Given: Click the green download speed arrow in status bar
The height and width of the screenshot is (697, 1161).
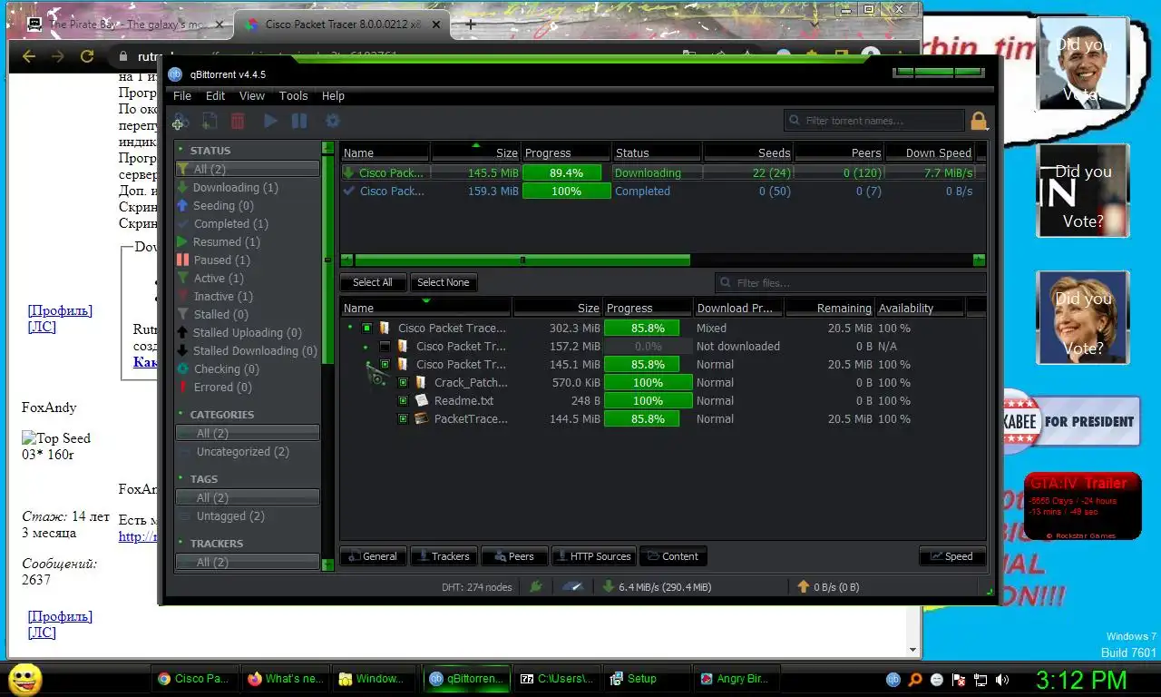Looking at the screenshot, I should (x=609, y=587).
